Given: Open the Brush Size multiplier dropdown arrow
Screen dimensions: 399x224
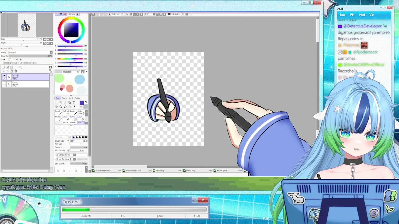Looking at the screenshot, I should (x=68, y=141).
